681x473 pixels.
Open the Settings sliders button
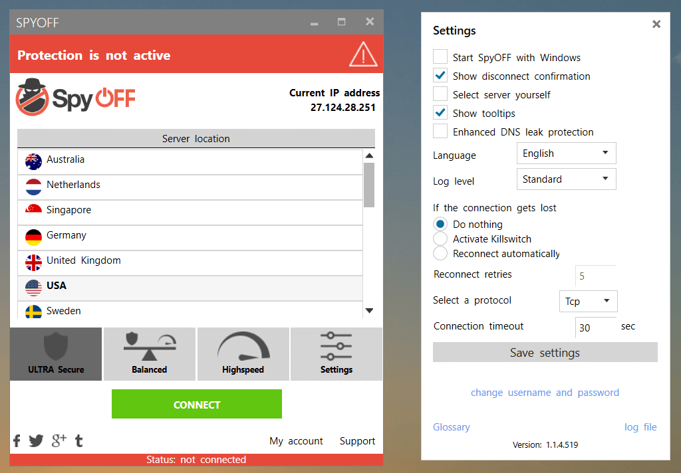[336, 354]
